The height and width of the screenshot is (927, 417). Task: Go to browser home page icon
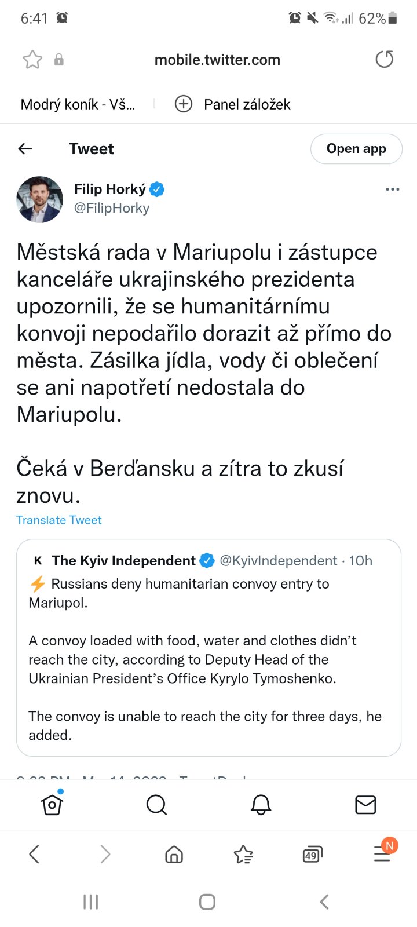[174, 854]
